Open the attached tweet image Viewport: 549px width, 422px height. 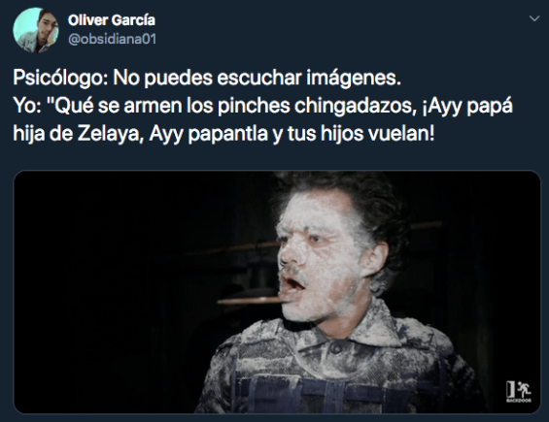[x=277, y=292]
